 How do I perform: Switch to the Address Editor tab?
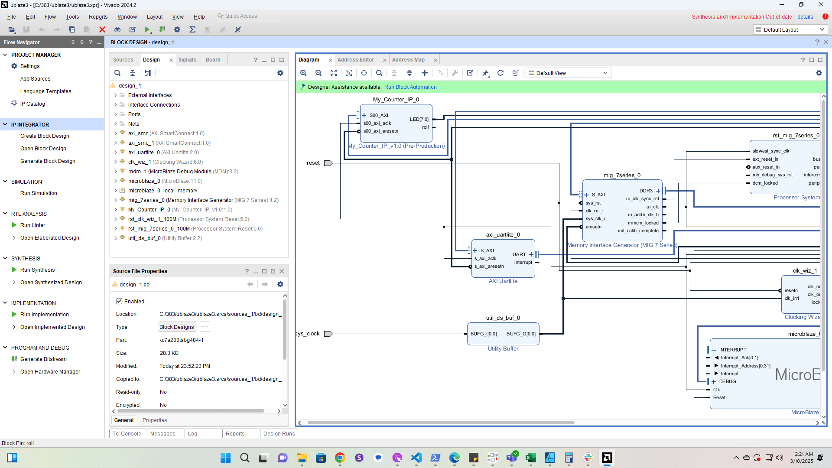click(355, 60)
